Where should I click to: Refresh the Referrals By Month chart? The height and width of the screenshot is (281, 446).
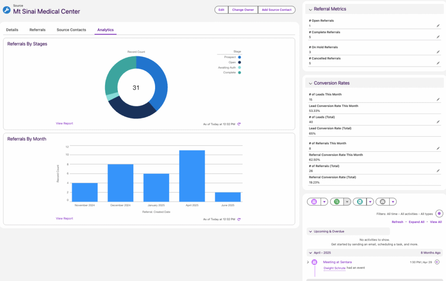click(x=239, y=219)
